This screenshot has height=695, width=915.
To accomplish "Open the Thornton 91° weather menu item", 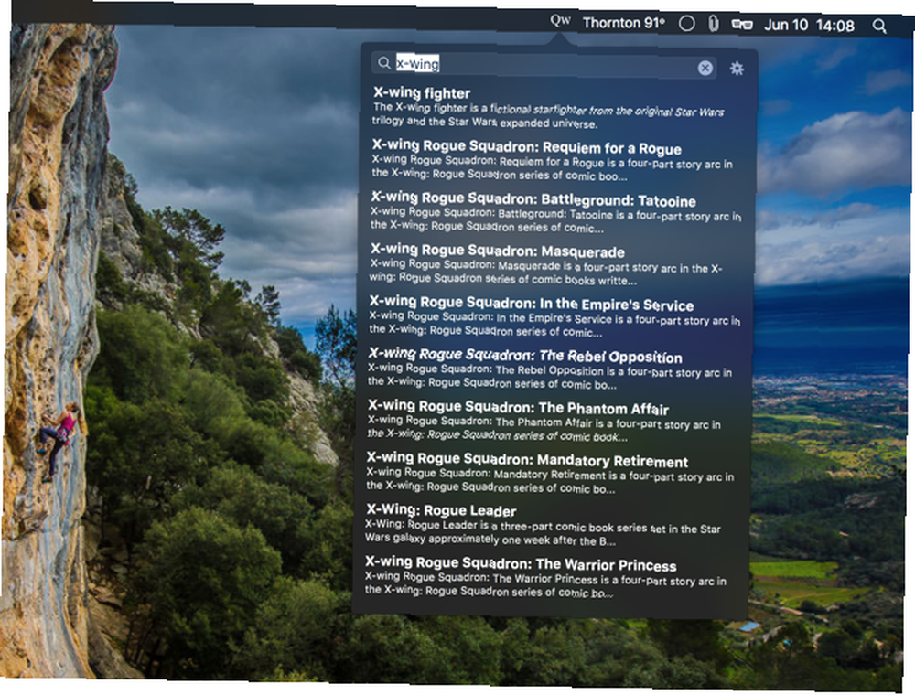I will point(623,23).
